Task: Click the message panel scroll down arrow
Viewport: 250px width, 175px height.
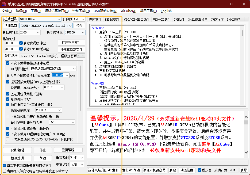Action: tap(246, 153)
